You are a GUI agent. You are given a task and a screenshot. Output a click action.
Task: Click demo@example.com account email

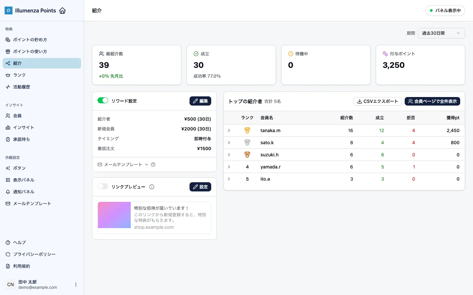38,287
